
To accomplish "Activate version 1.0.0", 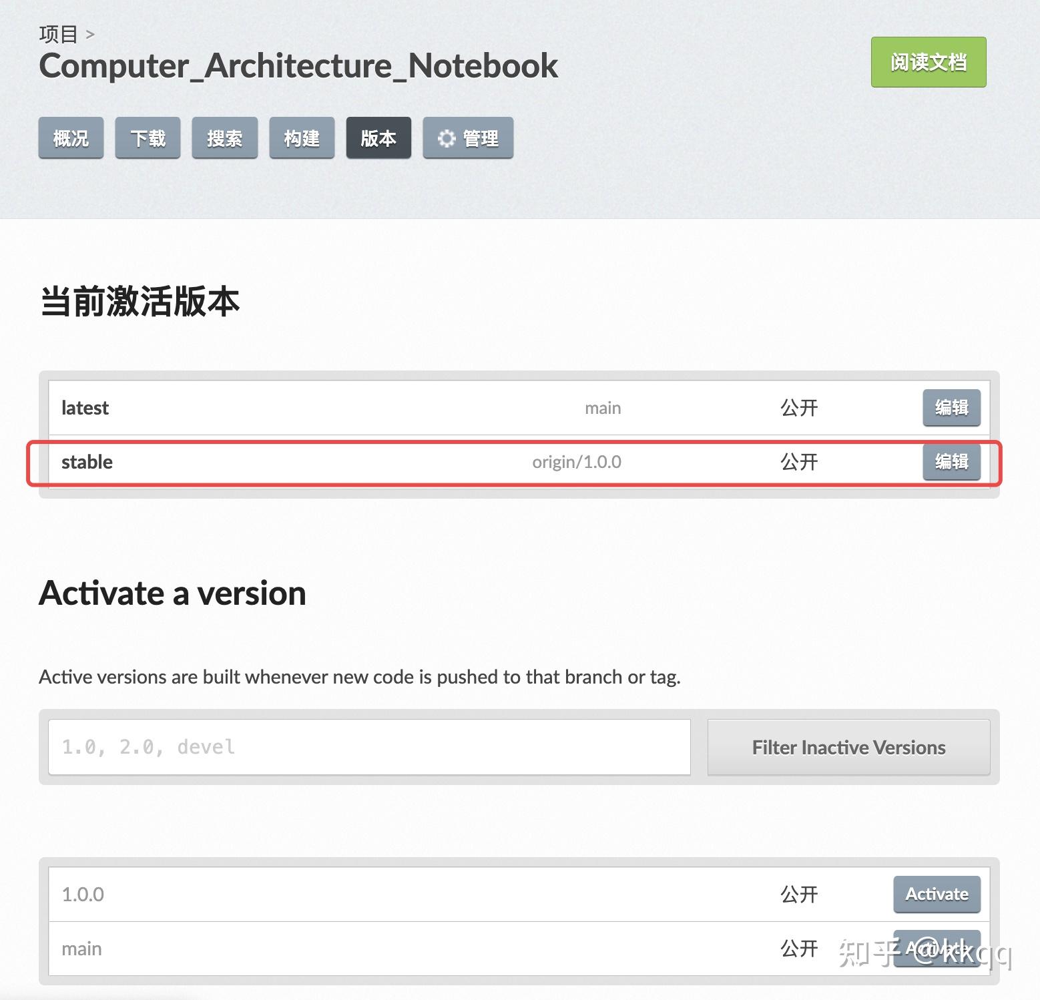I will pyautogui.click(x=936, y=894).
